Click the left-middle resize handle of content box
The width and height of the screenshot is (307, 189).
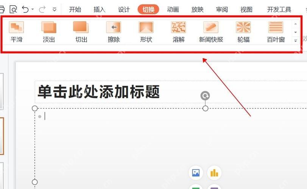coord(35,182)
